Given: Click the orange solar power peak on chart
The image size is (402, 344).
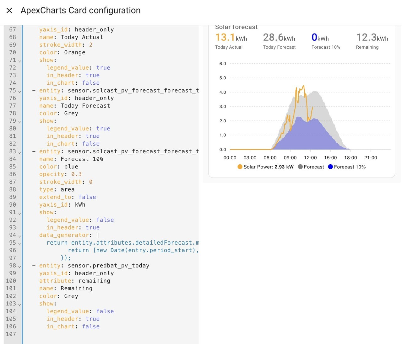Looking at the screenshot, I should point(303,86).
